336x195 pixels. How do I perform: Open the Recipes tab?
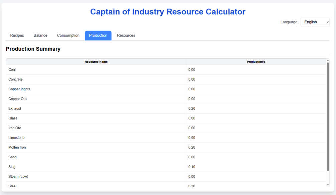click(17, 35)
